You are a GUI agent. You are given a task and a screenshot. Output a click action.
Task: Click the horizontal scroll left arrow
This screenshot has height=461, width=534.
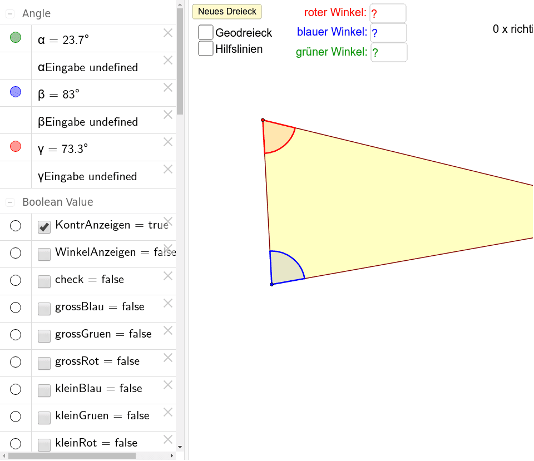click(4, 455)
